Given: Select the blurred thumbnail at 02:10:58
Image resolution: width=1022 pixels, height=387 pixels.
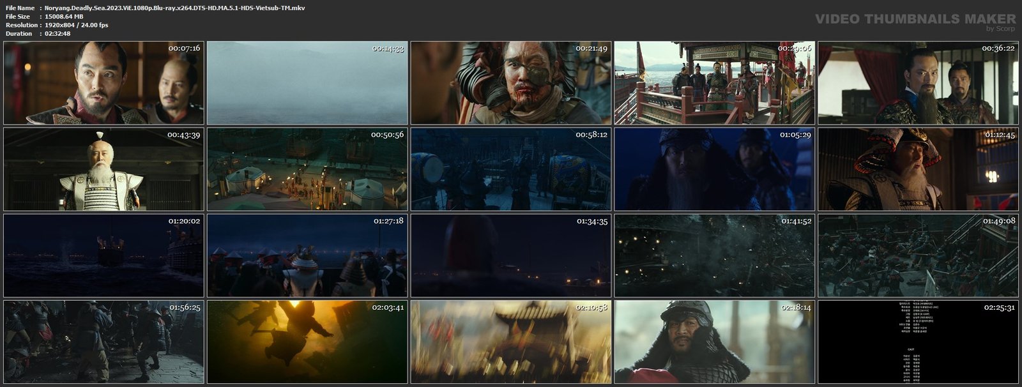Looking at the screenshot, I should click(511, 342).
